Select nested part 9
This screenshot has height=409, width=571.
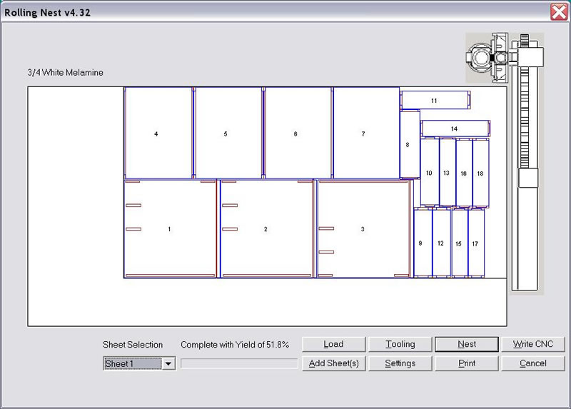423,243
